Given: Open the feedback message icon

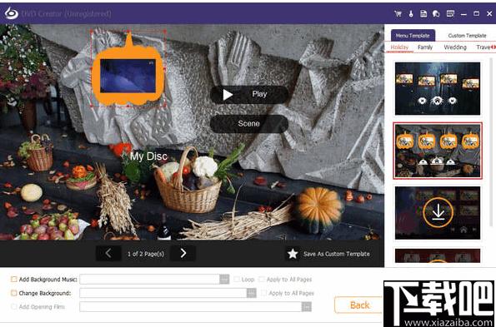Looking at the screenshot, I should (x=450, y=13).
